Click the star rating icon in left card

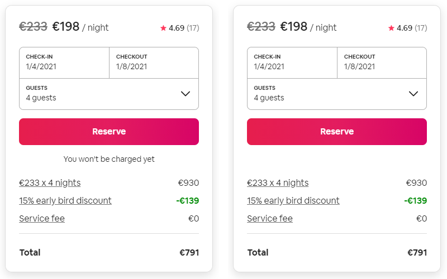click(163, 28)
